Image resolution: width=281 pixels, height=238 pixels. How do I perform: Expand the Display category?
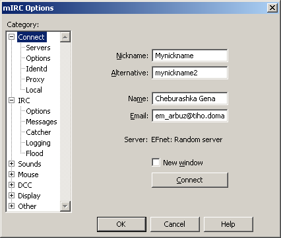click(x=11, y=196)
